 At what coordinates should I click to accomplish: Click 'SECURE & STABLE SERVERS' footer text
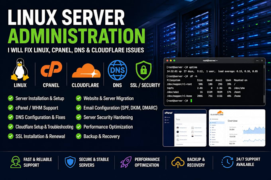pyautogui.click(x=94, y=162)
